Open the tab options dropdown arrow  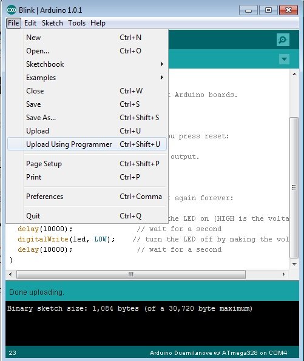pyautogui.click(x=284, y=59)
